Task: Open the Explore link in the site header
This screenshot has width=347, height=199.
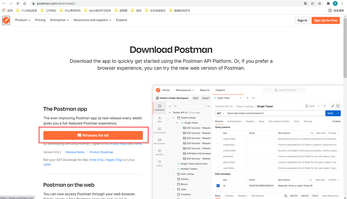Action: coord(121,20)
